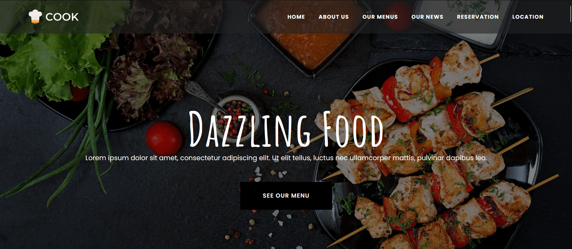Select Our Menus in navigation
Image resolution: width=572 pixels, height=249 pixels.
click(x=380, y=17)
